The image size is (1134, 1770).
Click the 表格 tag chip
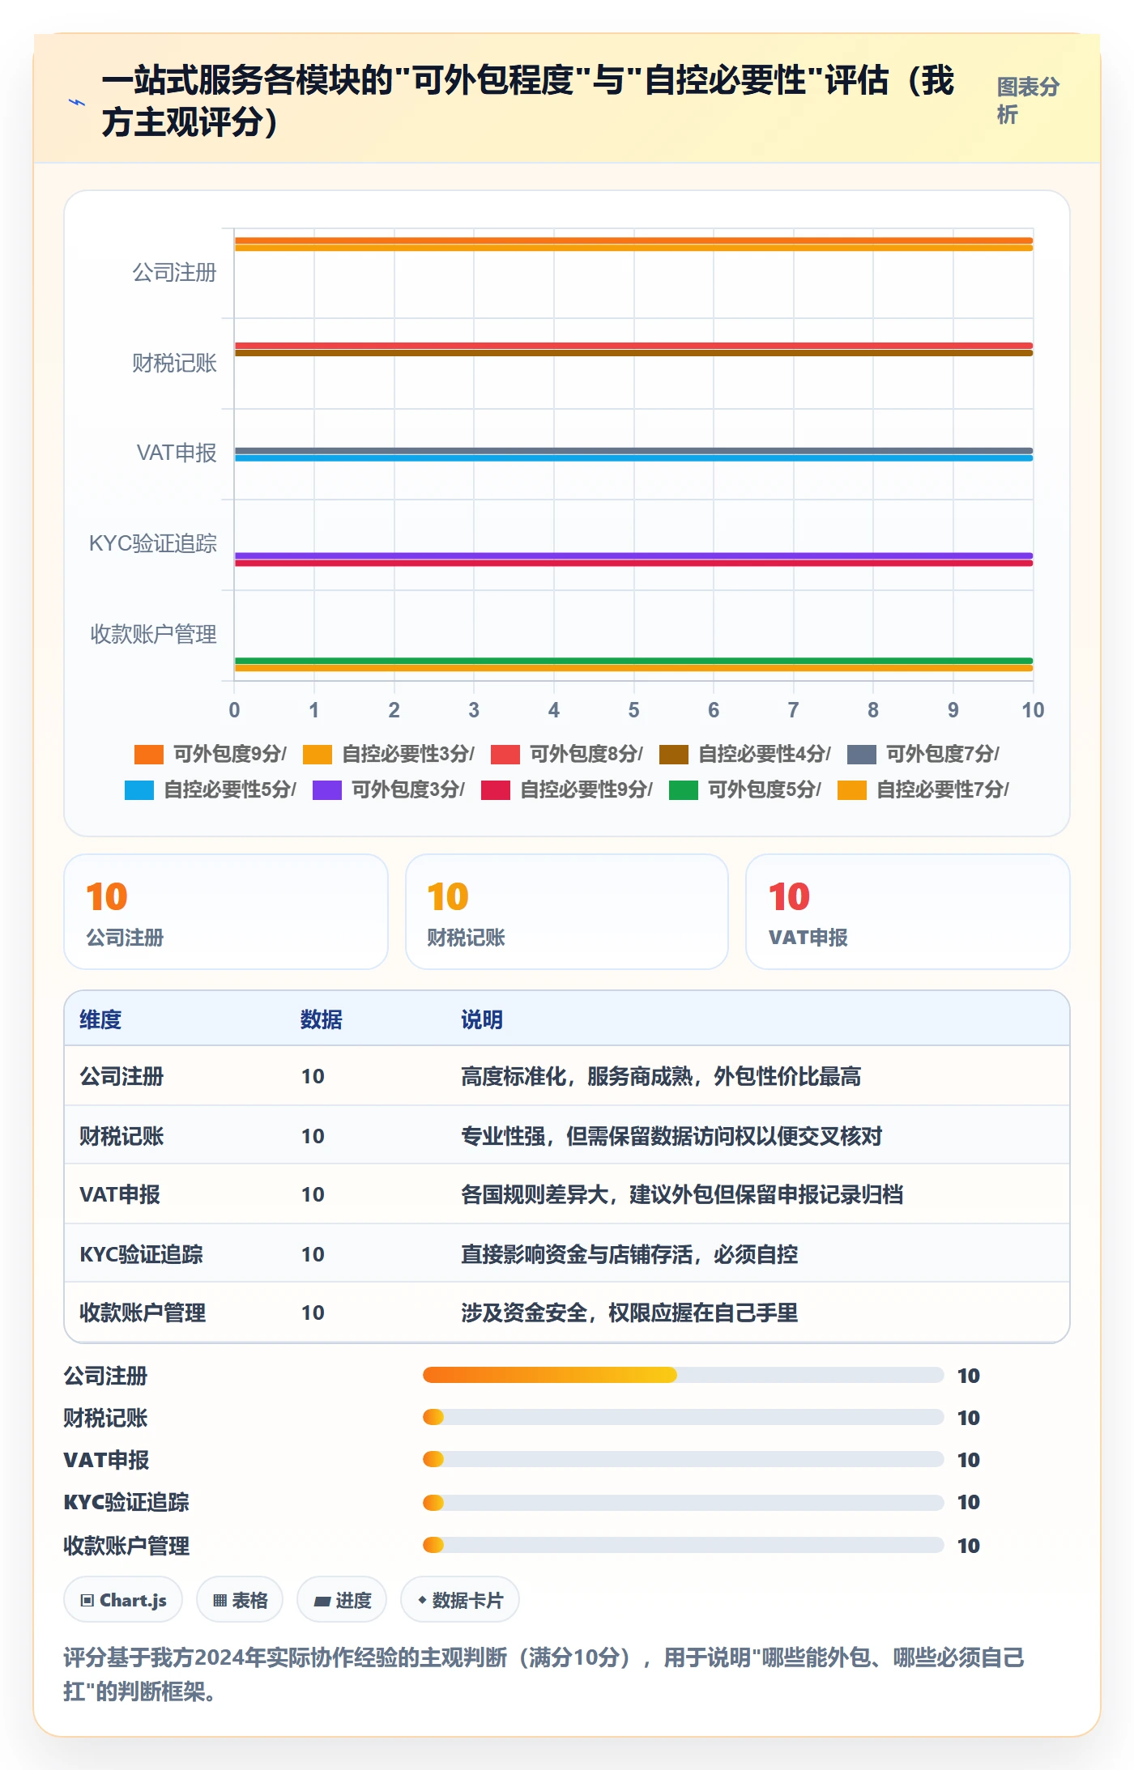click(240, 1600)
